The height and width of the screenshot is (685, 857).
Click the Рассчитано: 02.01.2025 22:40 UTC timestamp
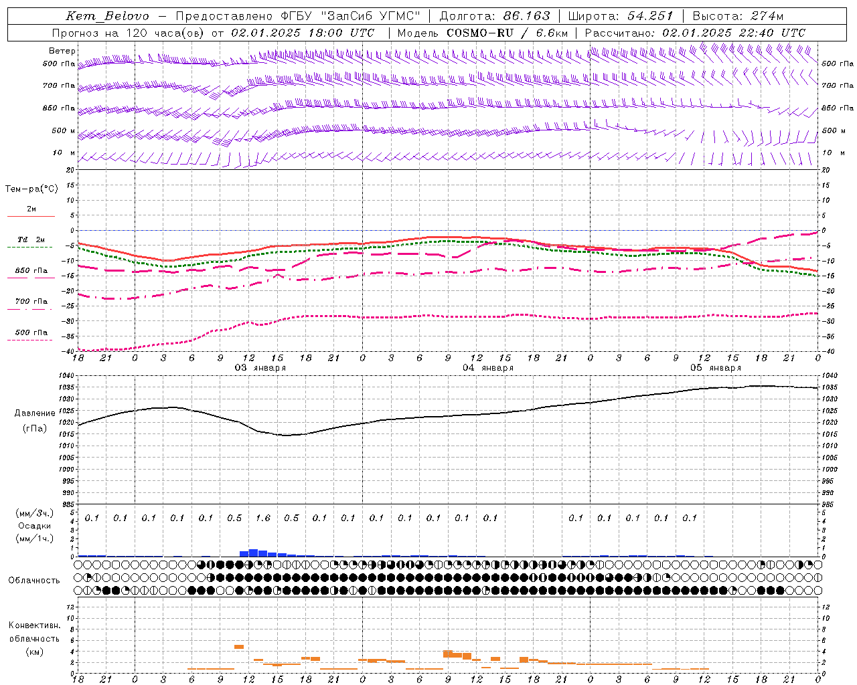(695, 33)
